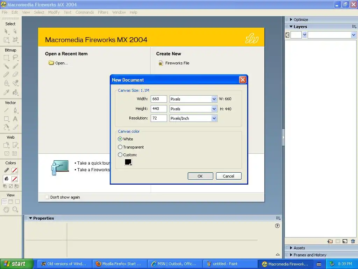Select the Crop tool

(x=15, y=40)
